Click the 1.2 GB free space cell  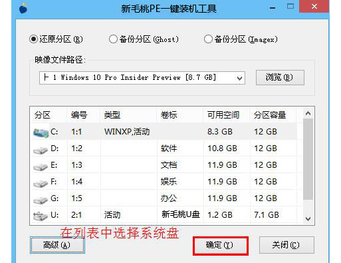click(x=220, y=215)
